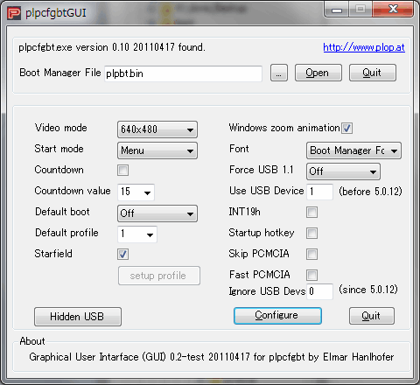Click the "Default profile" label

pyautogui.click(x=66, y=233)
